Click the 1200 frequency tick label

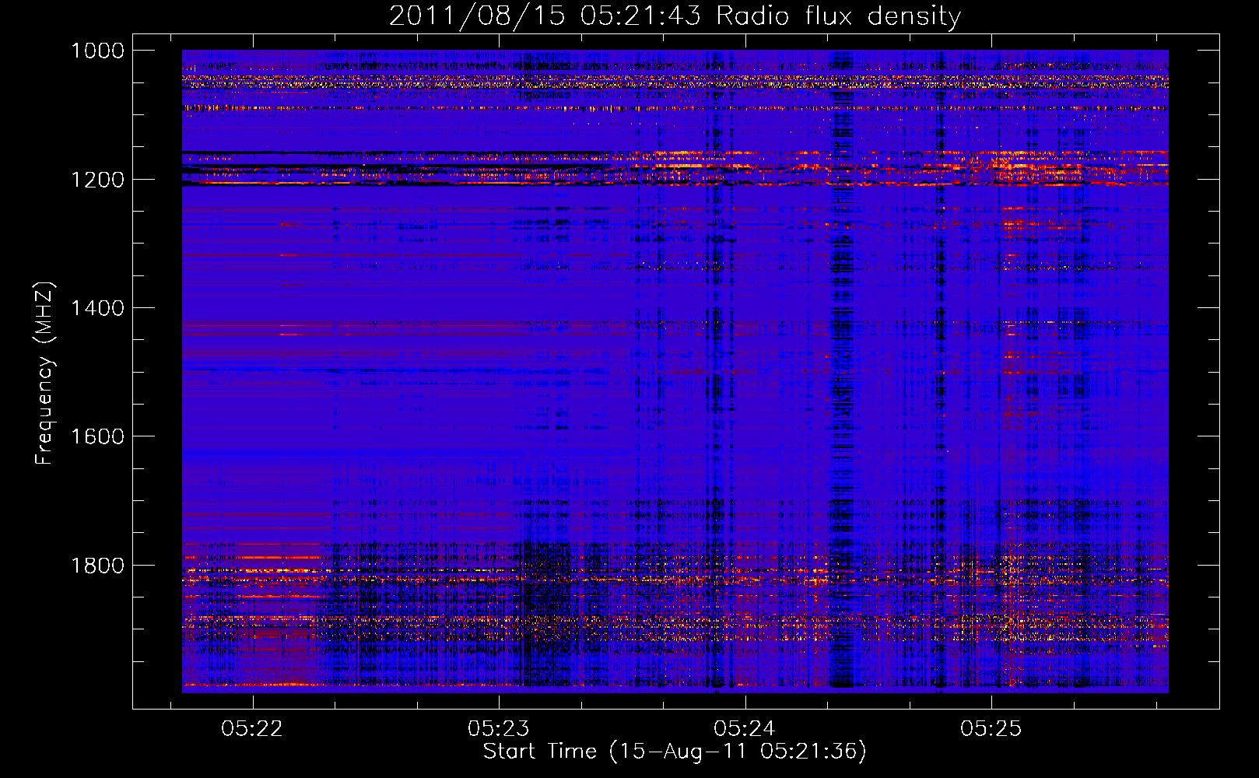(98, 180)
